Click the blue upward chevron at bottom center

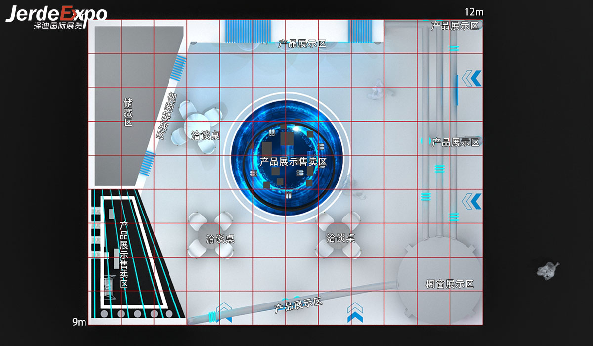[x=355, y=312]
